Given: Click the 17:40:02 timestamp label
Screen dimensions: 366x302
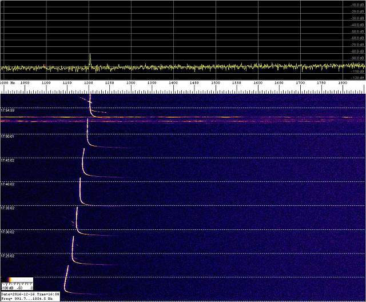Looking at the screenshot, I should click(7, 184).
